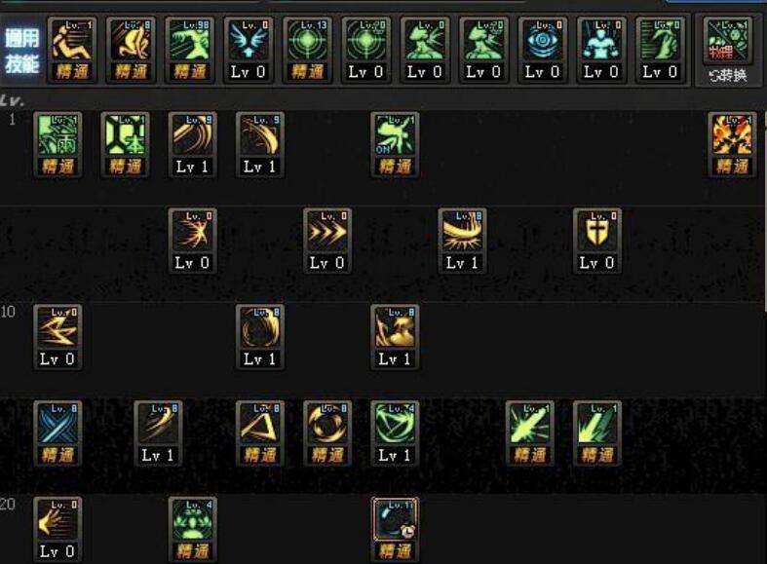Screen dimensions: 767x564
Task: Select the blue crossed swords skill
Action: [58, 433]
